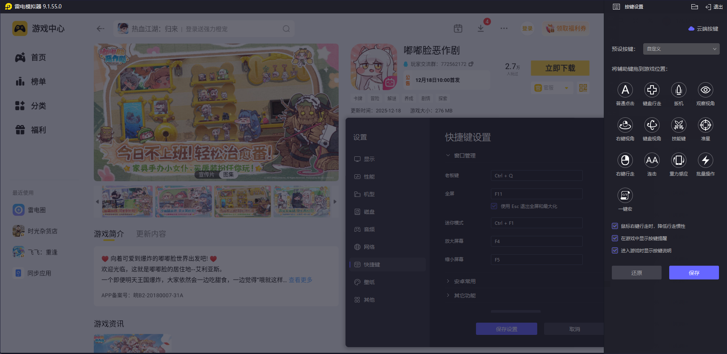The image size is (727, 354).
Task: Select the 重力感应 gravity sensor icon
Action: pos(679,160)
